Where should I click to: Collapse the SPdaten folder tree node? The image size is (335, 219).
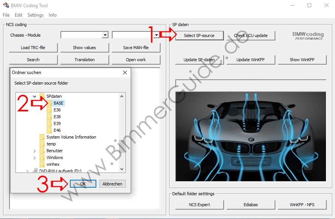tap(35, 96)
